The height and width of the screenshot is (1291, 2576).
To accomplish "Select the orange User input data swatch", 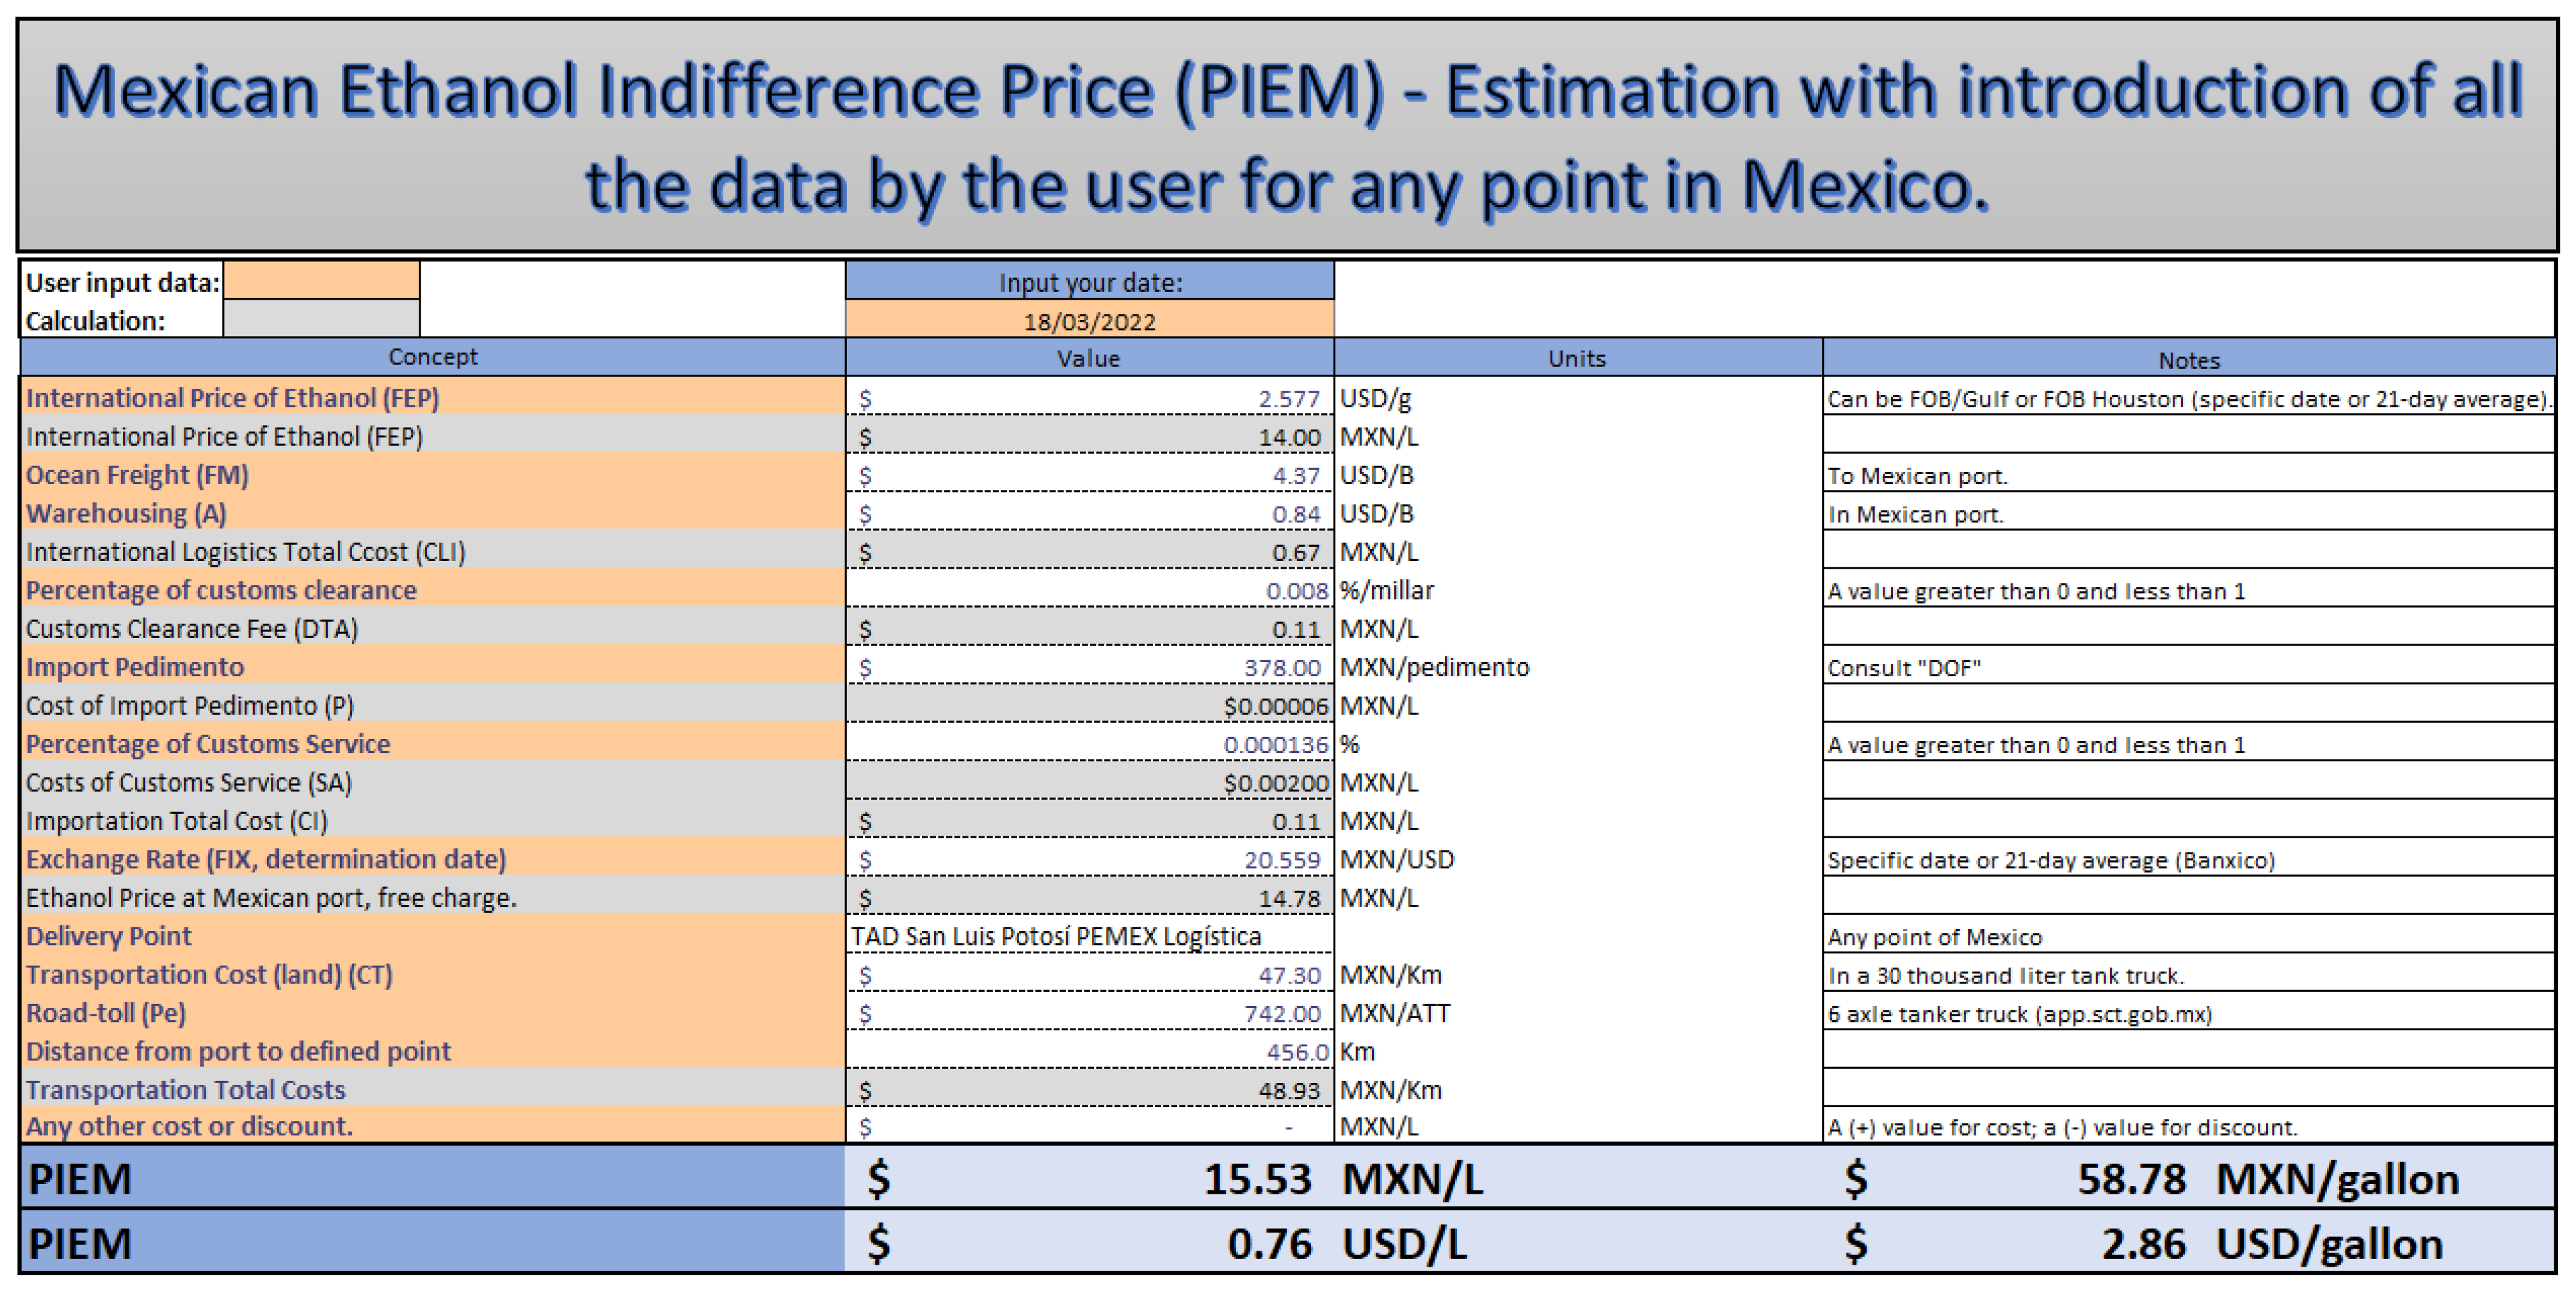I will pyautogui.click(x=321, y=281).
